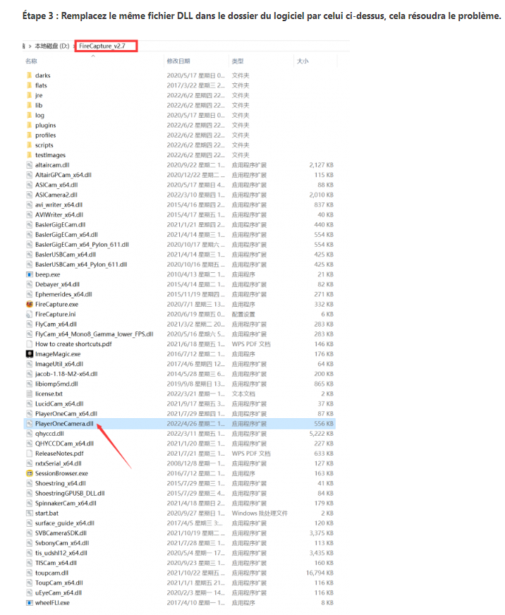
Task: Select the profiles folder icon
Action: coord(30,135)
